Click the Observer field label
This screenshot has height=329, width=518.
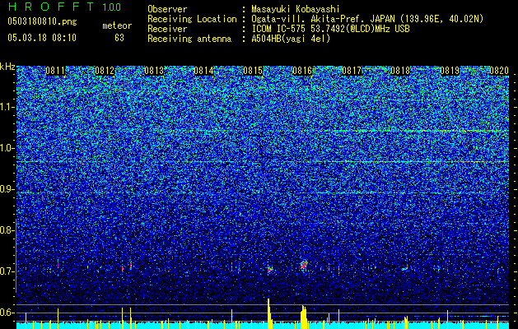pyautogui.click(x=167, y=9)
